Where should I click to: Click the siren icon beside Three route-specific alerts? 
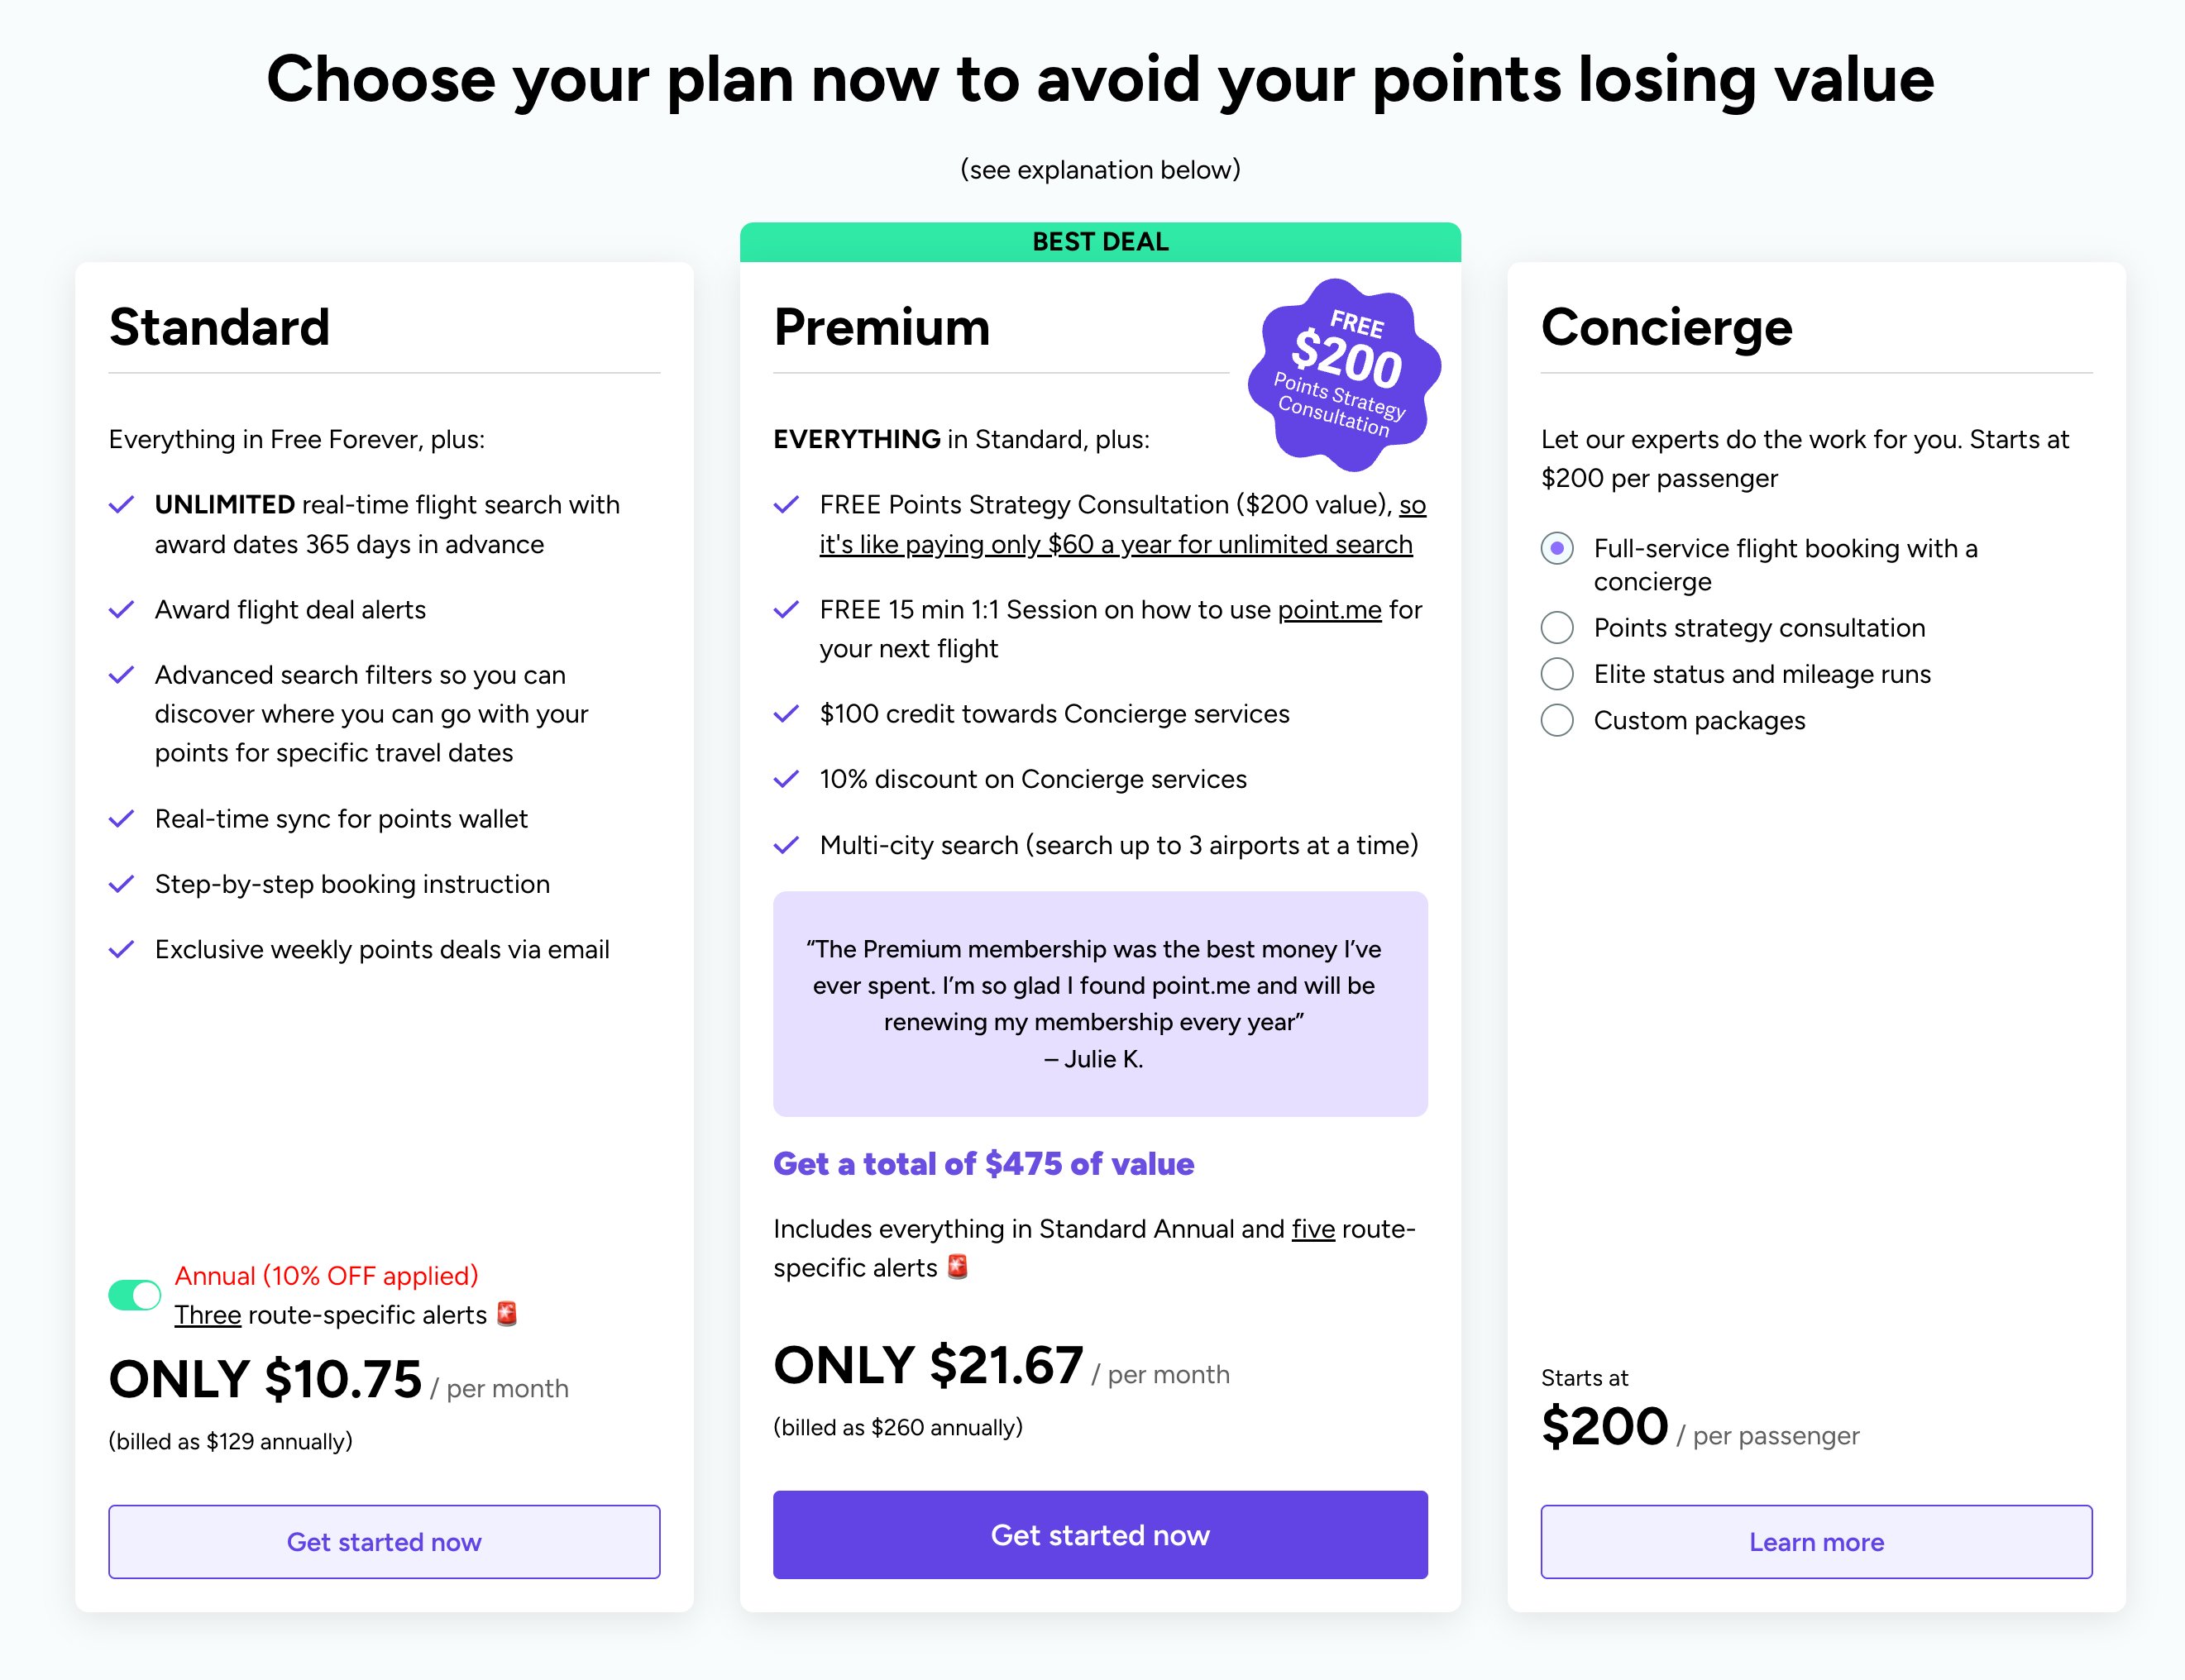[507, 1314]
